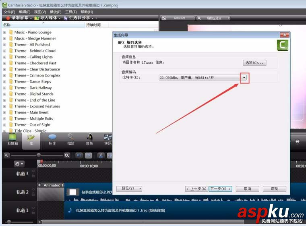Toggle lock on 轨道 1
Image resolution: width=306 pixels, height=226 pixels.
point(33,212)
